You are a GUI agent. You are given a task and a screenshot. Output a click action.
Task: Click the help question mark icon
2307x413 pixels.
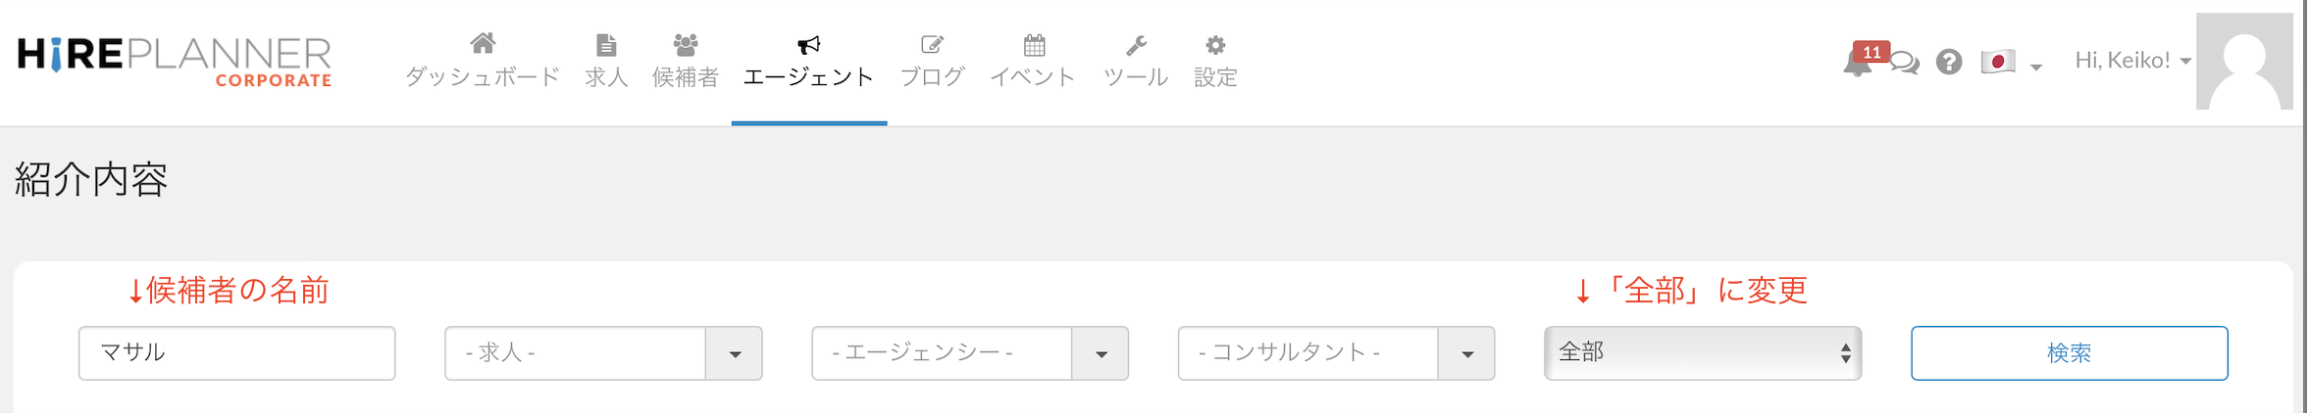coord(1949,63)
